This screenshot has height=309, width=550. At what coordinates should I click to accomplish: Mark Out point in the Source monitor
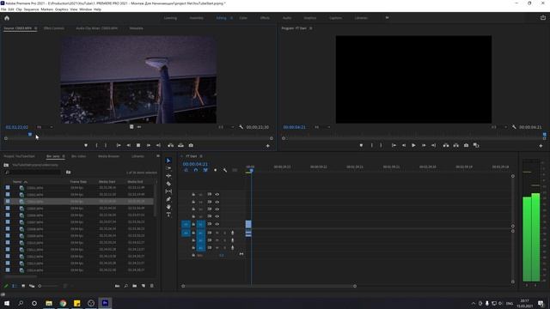(106, 145)
